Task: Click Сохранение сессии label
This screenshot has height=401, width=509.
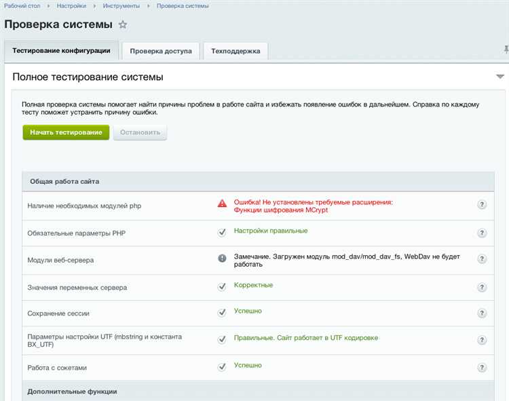Action: pos(58,313)
